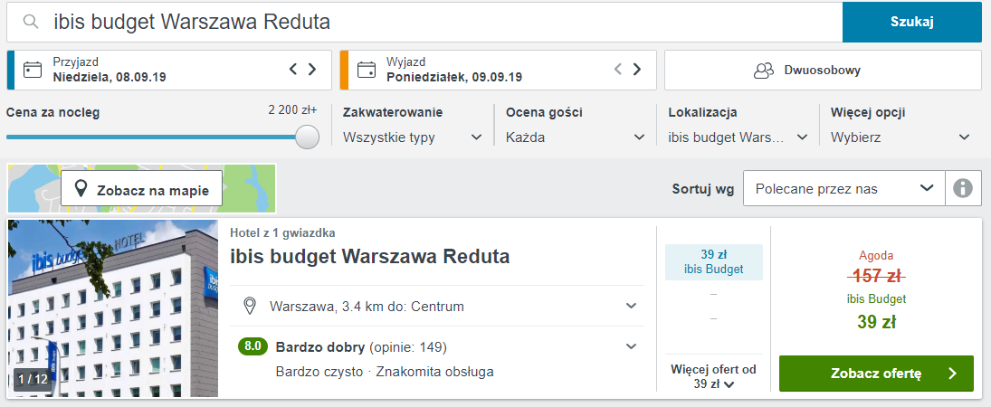Viewport: 991px width, 407px height.
Task: Click the 2 200 zł+ price limit value
Action: pyautogui.click(x=292, y=110)
